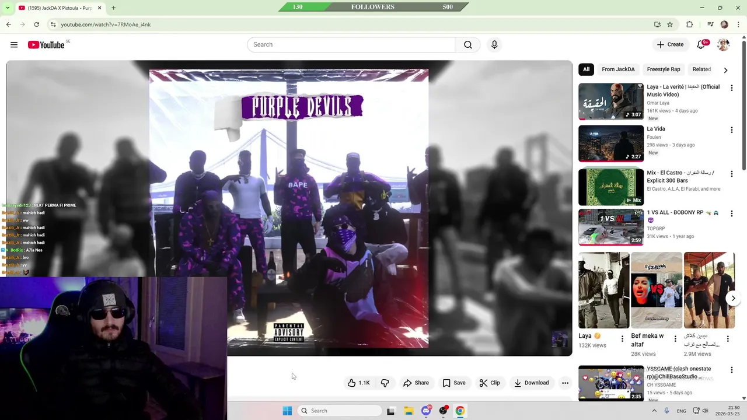Open the Mix - El Castro thumbnail
This screenshot has height=420, width=747.
(x=611, y=187)
